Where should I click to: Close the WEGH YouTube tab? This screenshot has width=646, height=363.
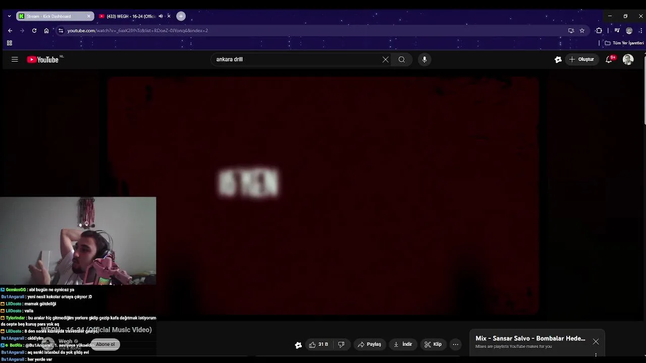pyautogui.click(x=169, y=16)
